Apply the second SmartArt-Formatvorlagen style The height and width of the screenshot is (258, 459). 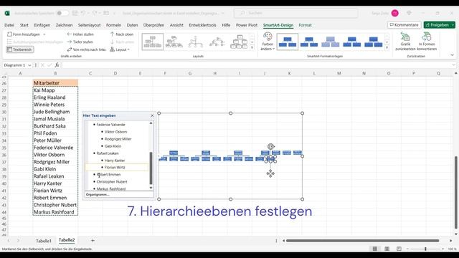[309, 42]
